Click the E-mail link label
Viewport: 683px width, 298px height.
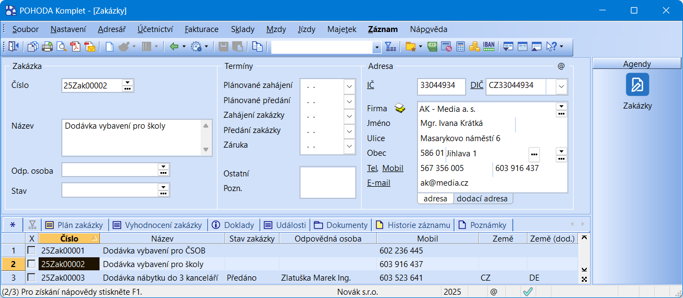coord(378,183)
